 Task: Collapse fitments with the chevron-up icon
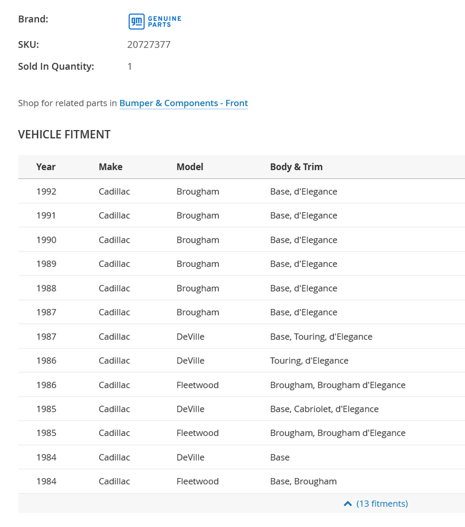[x=348, y=503]
